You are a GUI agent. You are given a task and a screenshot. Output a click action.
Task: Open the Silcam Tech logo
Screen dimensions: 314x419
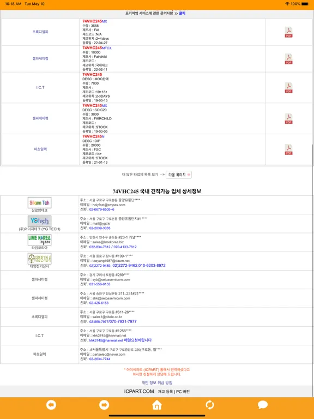[x=39, y=202]
